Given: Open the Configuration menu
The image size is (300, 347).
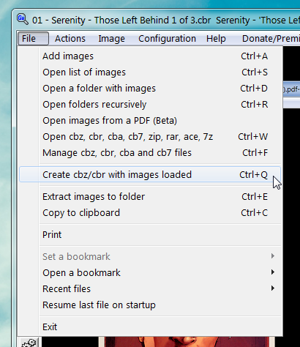Looking at the screenshot, I should [167, 39].
